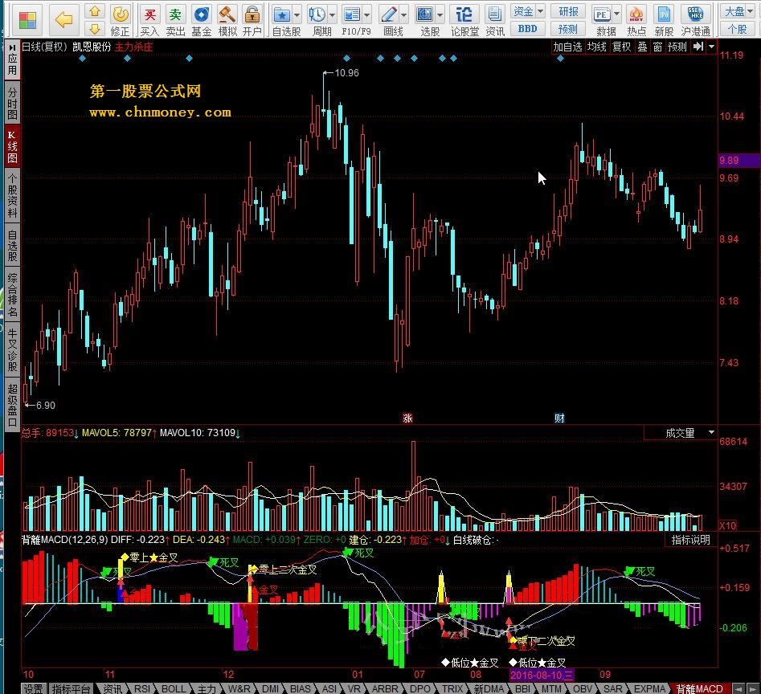Image resolution: width=761 pixels, height=694 pixels.
Task: Click the jump-to-end arrow icon in chart header
Action: (x=698, y=47)
